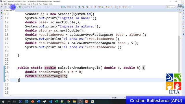Open Google Chrome from the taskbar
The image size is (185, 104).
click(68, 101)
